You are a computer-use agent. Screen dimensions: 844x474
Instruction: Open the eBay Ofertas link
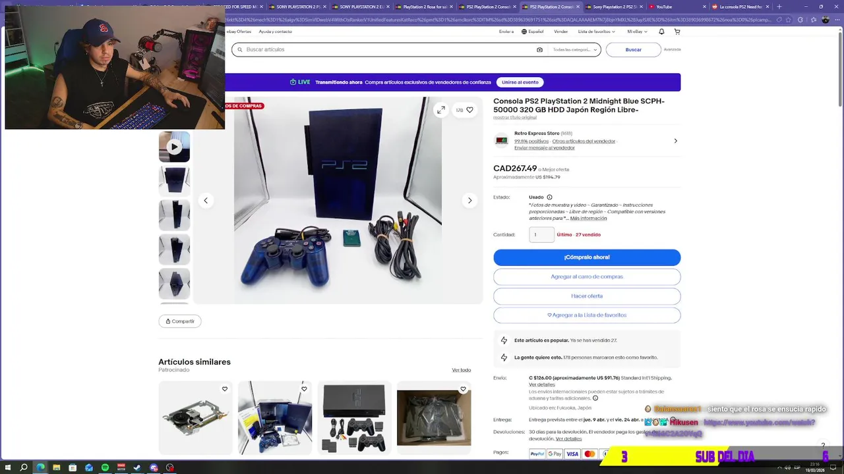(239, 32)
